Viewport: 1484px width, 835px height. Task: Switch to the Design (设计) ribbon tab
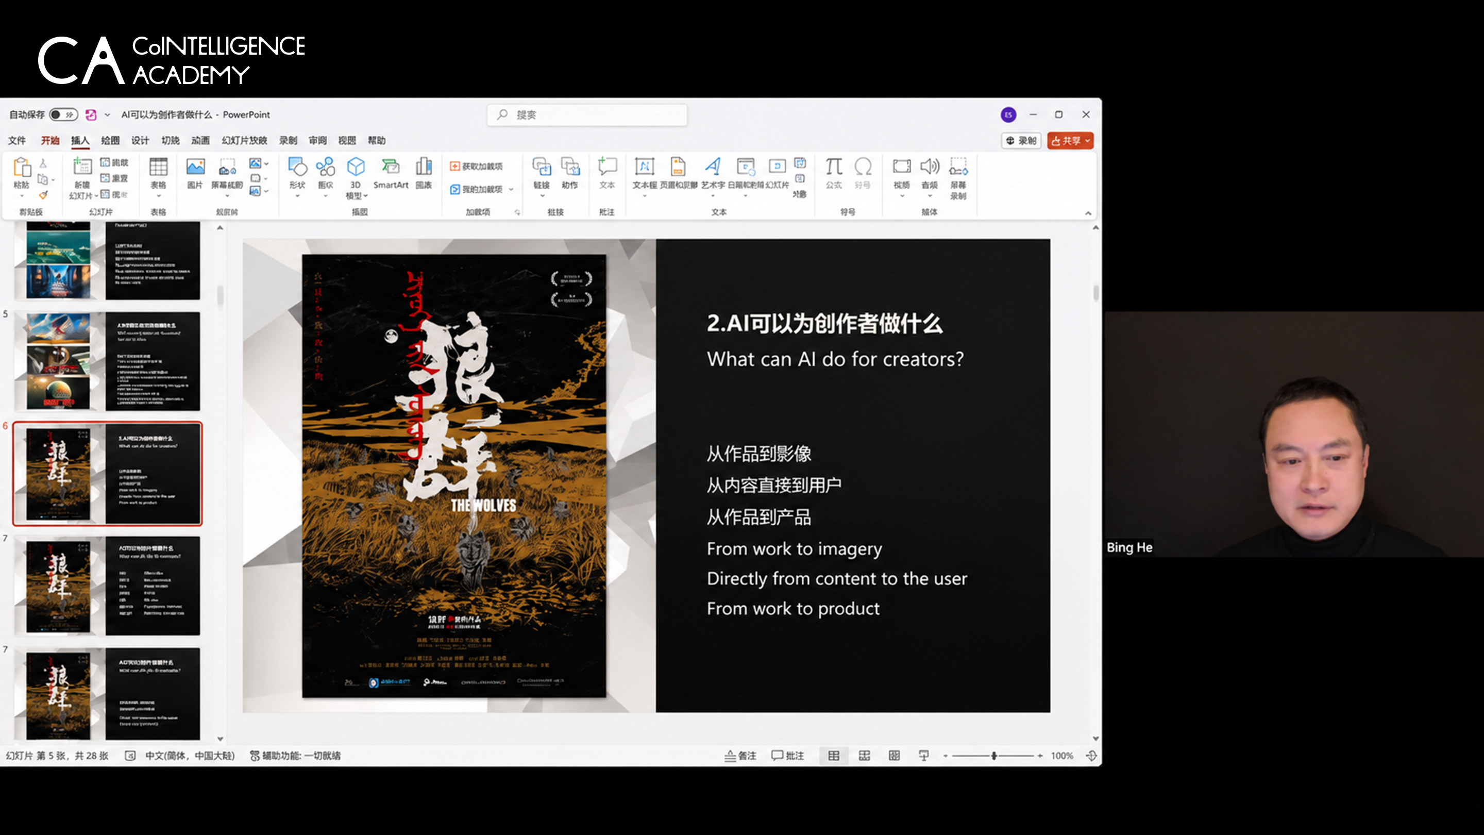click(x=140, y=141)
